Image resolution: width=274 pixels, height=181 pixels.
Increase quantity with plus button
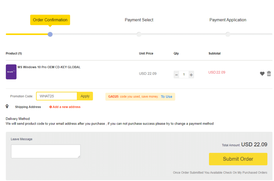tap(191, 75)
